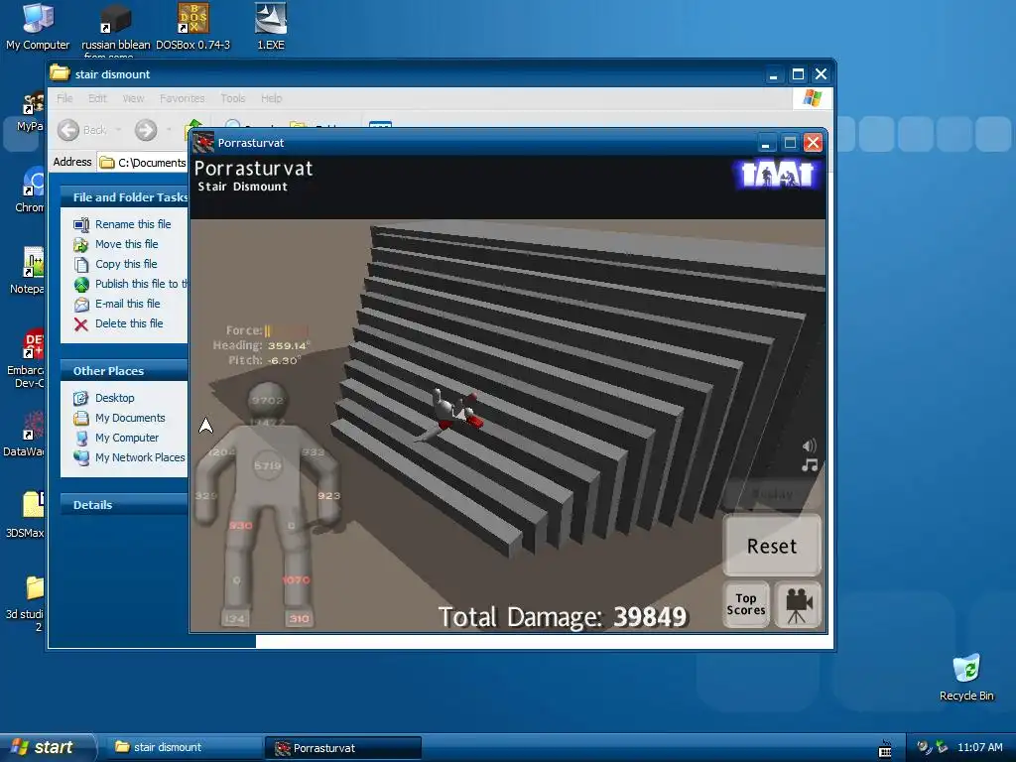
Task: Toggle music with the note icon
Action: 810,465
